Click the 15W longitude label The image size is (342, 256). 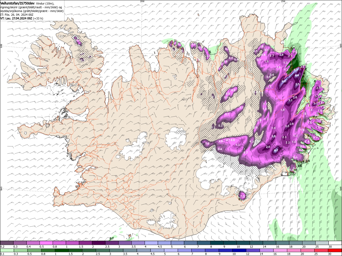[283, 1]
